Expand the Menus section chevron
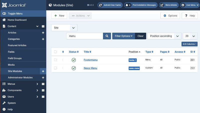Image resolution: width=200 pixels, height=113 pixels. point(37,84)
